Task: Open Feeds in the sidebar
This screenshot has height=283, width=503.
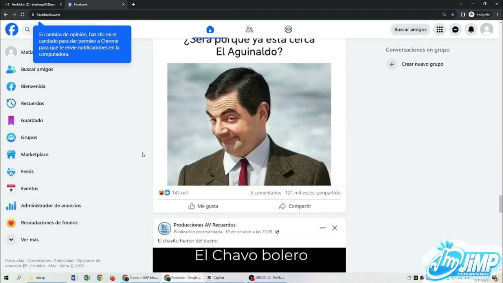Action: pos(27,171)
